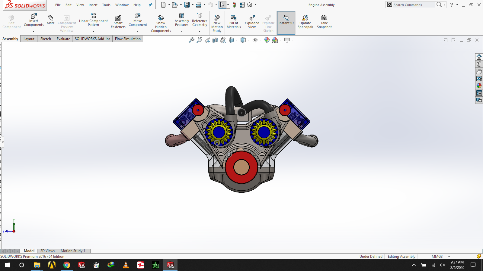Click the Under Defined status text
The height and width of the screenshot is (271, 483).
pos(371,257)
